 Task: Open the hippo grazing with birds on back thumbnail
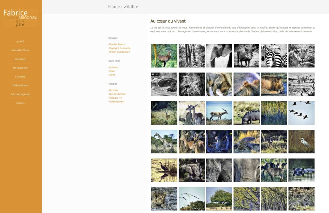[246, 113]
